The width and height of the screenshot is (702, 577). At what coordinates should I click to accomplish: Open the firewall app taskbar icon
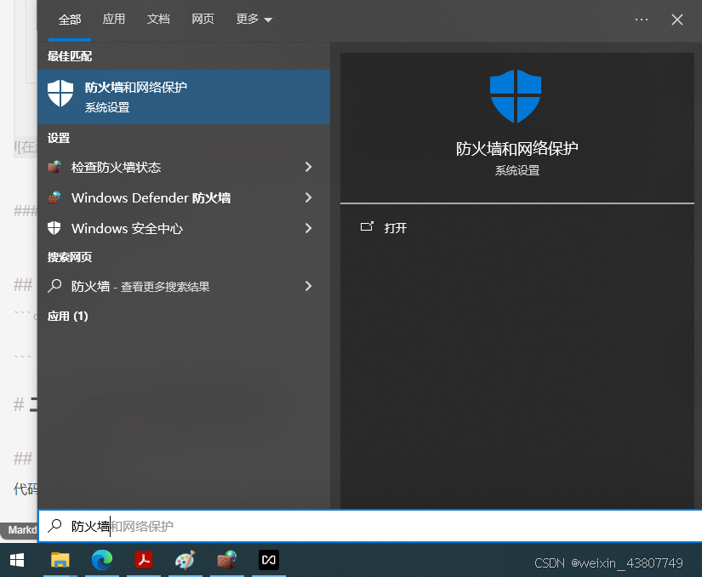[x=226, y=560]
